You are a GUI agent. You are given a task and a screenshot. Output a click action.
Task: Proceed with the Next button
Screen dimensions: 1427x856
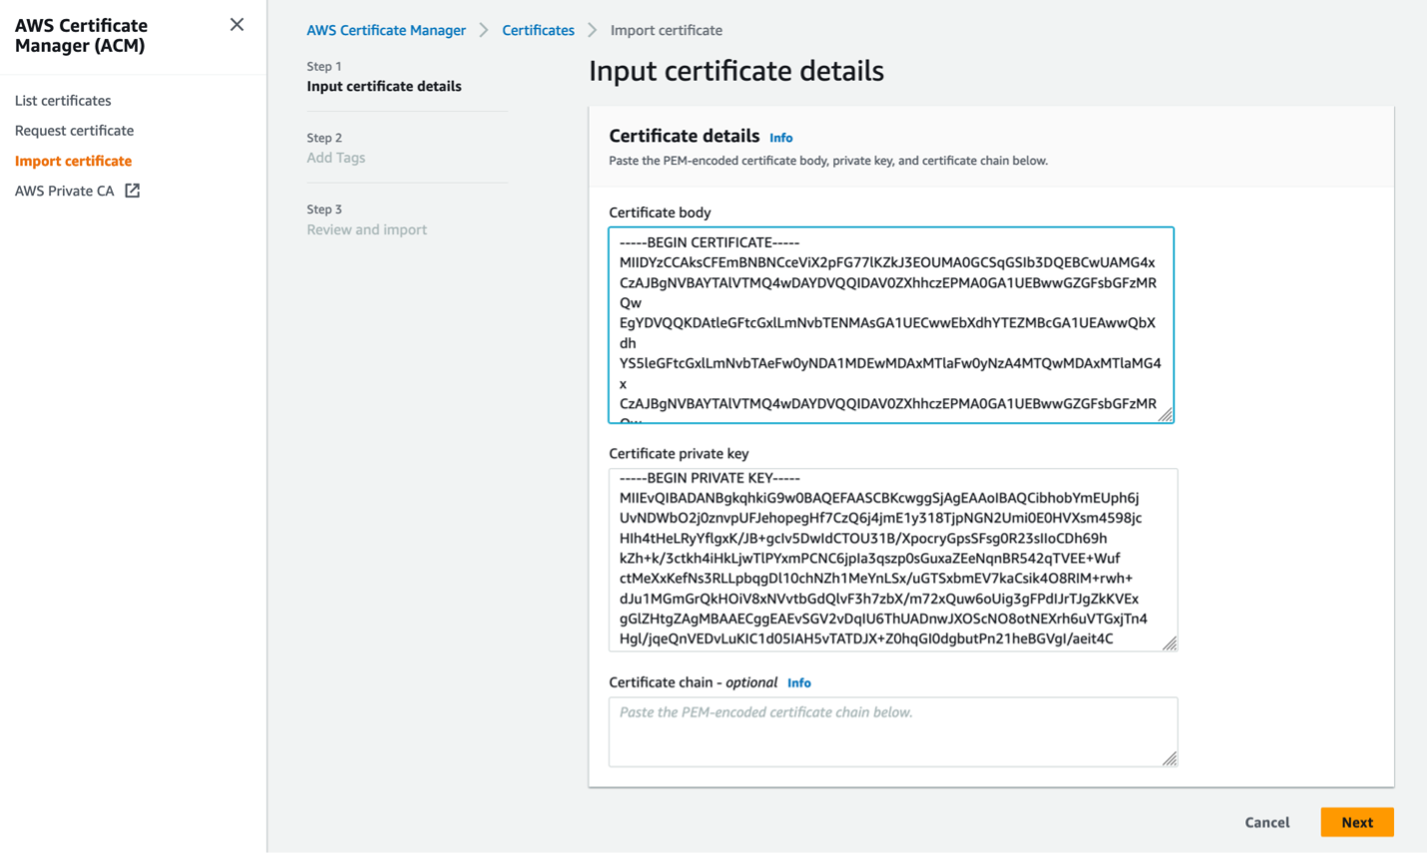[1357, 822]
